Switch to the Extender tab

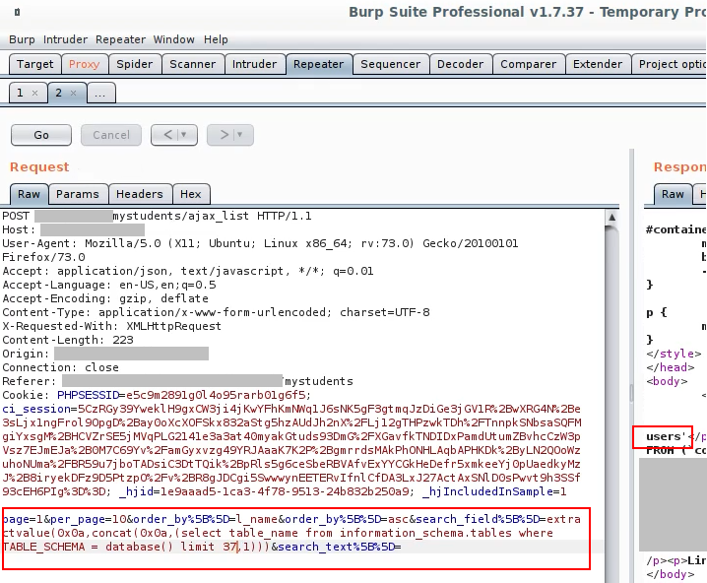(598, 64)
